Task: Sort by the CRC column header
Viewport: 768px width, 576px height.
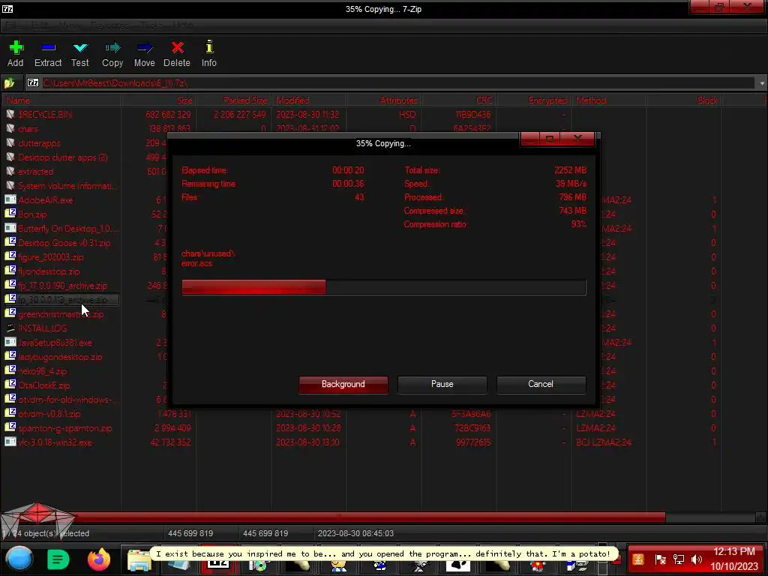Action: (459, 100)
